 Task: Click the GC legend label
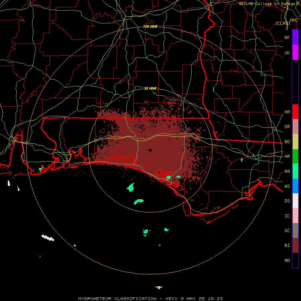click(x=287, y=231)
